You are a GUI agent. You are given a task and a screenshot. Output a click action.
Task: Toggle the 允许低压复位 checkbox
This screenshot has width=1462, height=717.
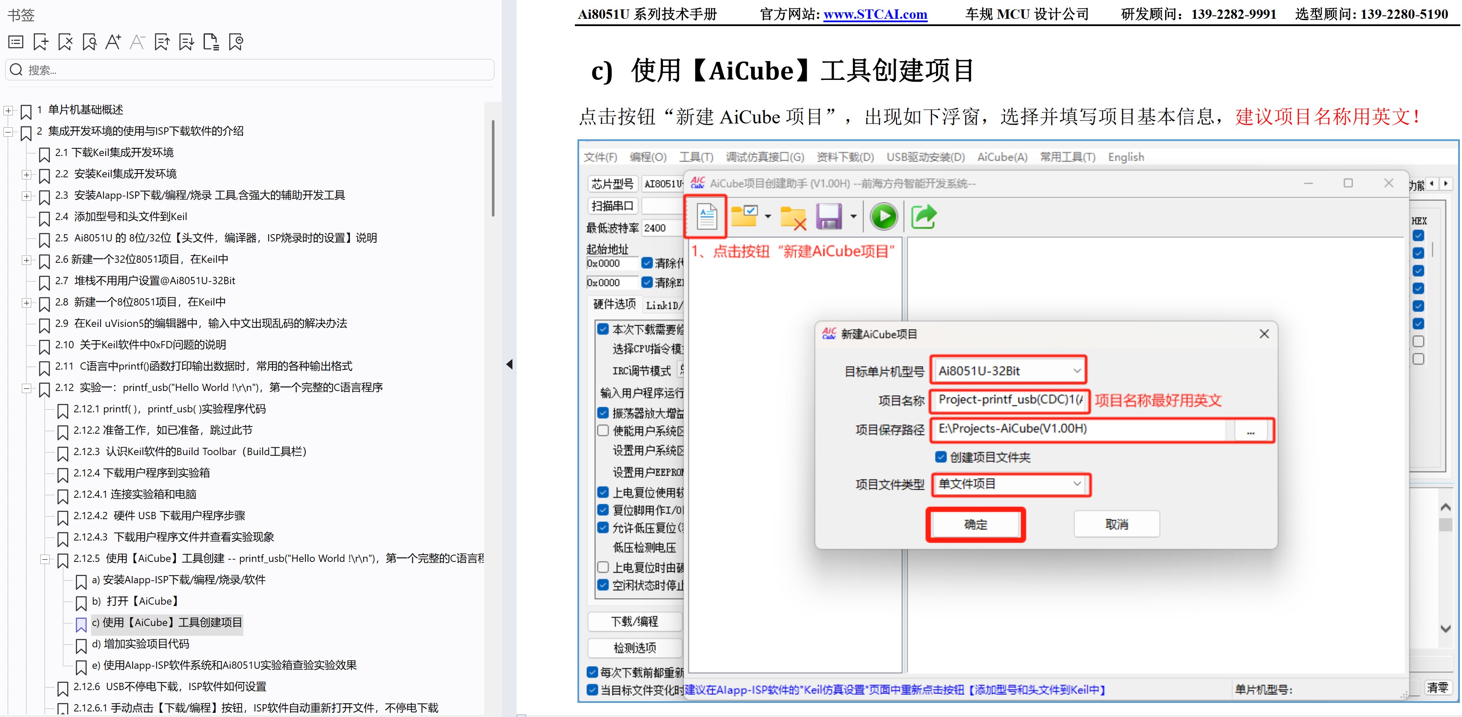603,528
